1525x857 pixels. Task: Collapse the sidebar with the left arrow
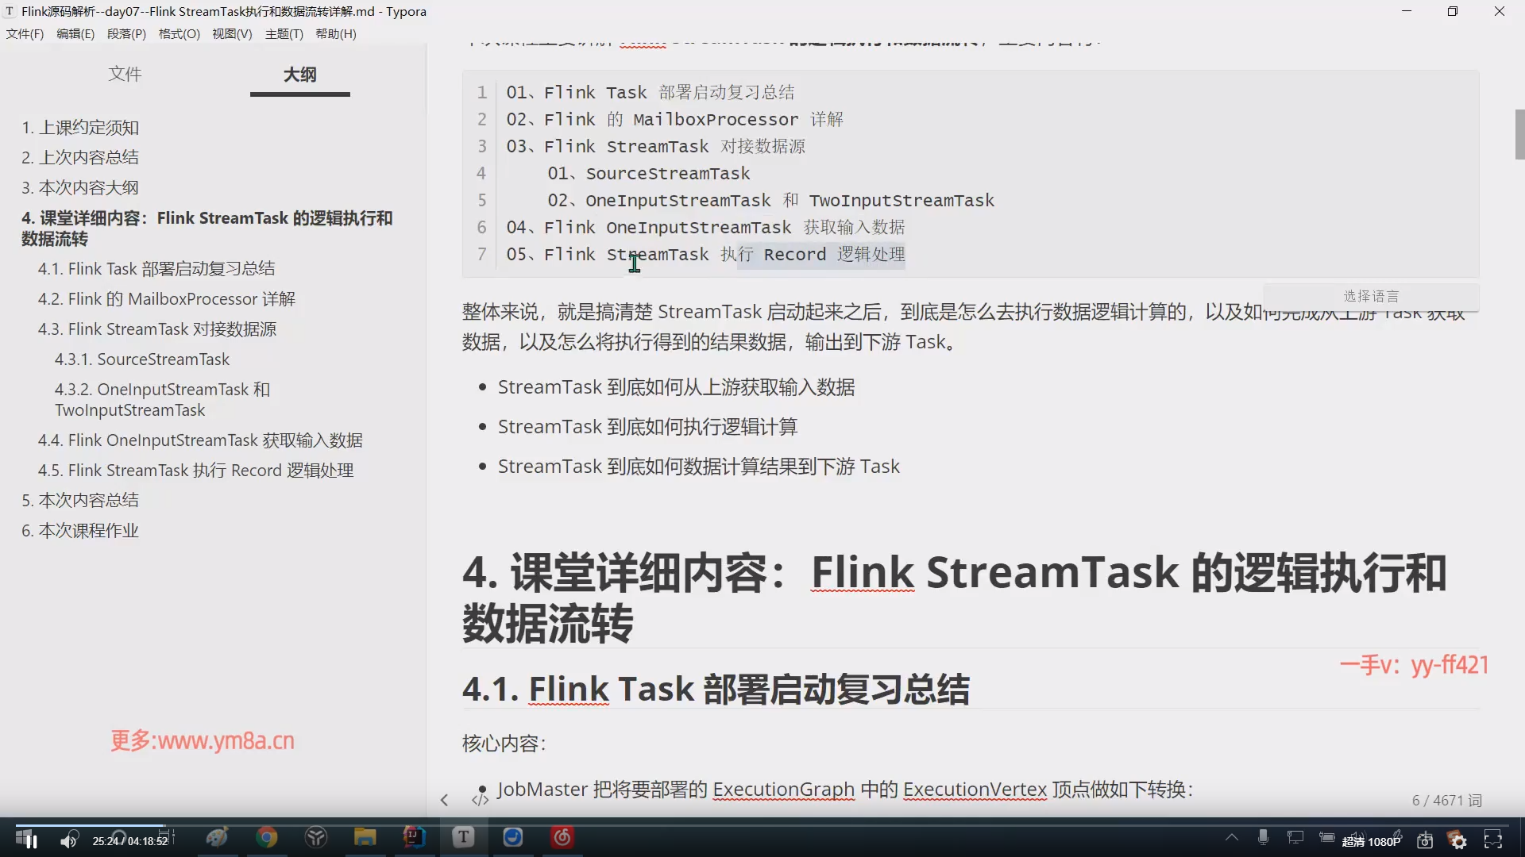(x=444, y=800)
